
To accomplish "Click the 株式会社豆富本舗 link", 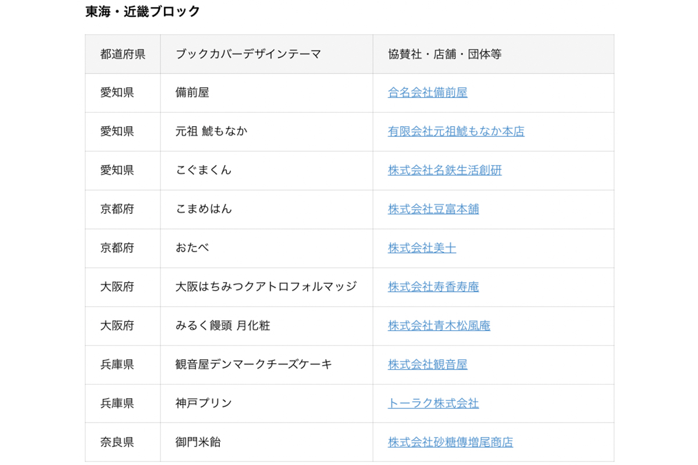I will 433,209.
